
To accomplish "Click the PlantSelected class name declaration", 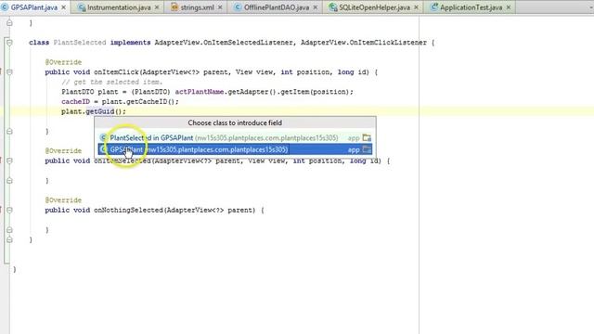I will coord(80,43).
